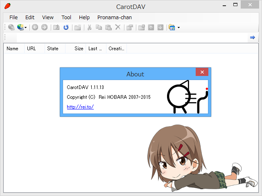The width and height of the screenshot is (262, 196).
Task: Open the Pronama-chan menu
Action: (115, 17)
